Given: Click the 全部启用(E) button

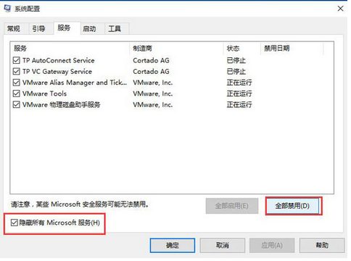Looking at the screenshot, I should click(x=232, y=206).
